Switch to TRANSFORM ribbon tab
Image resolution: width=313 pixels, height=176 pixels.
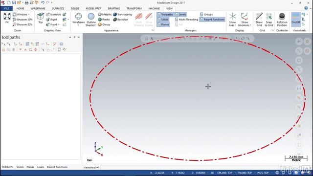tap(134, 8)
